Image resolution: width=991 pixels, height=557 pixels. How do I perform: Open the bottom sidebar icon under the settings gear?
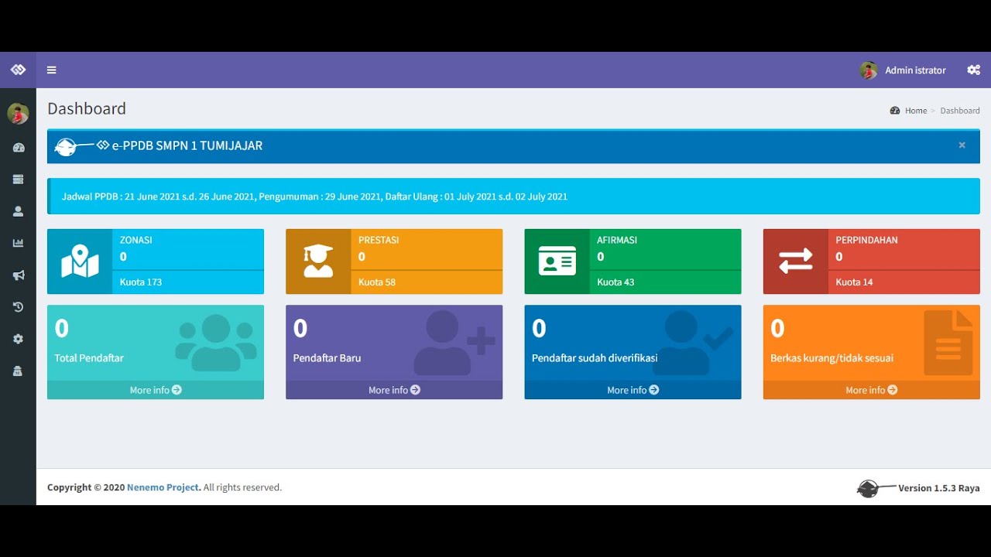[x=18, y=371]
